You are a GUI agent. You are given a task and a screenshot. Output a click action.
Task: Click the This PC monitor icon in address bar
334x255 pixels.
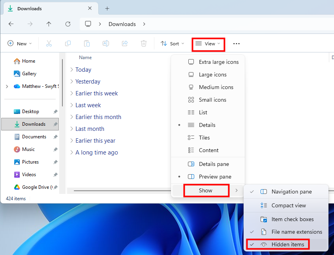(x=88, y=24)
